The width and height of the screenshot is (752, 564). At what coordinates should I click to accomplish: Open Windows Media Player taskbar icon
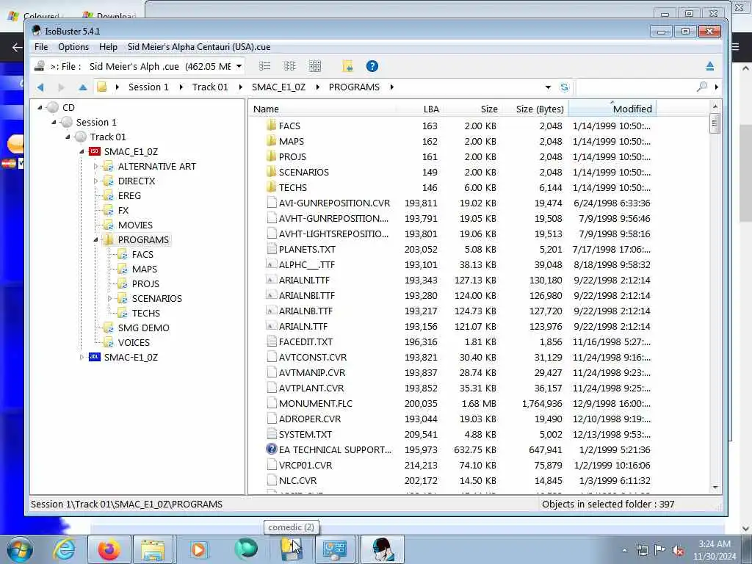(198, 549)
